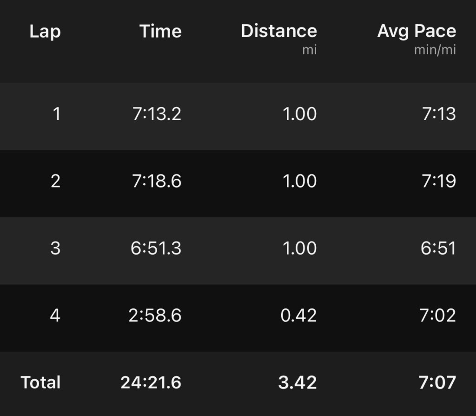The width and height of the screenshot is (476, 416).
Task: Click the Lap column header
Action: (x=45, y=32)
